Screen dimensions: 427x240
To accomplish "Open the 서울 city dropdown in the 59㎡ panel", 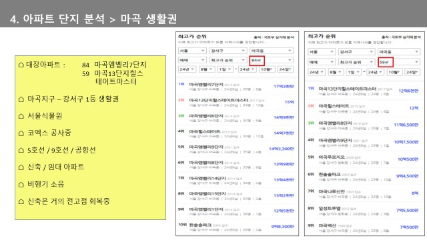I will click(x=322, y=52).
